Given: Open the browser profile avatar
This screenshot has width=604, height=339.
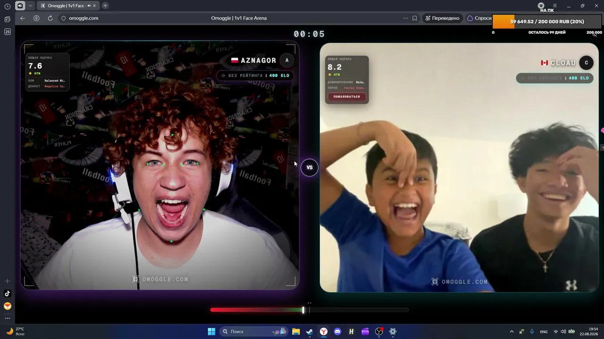Looking at the screenshot, I should click(x=541, y=6).
